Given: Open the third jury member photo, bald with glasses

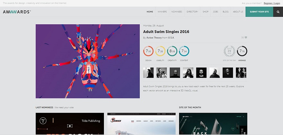Looking at the screenshot, I should point(175,73).
